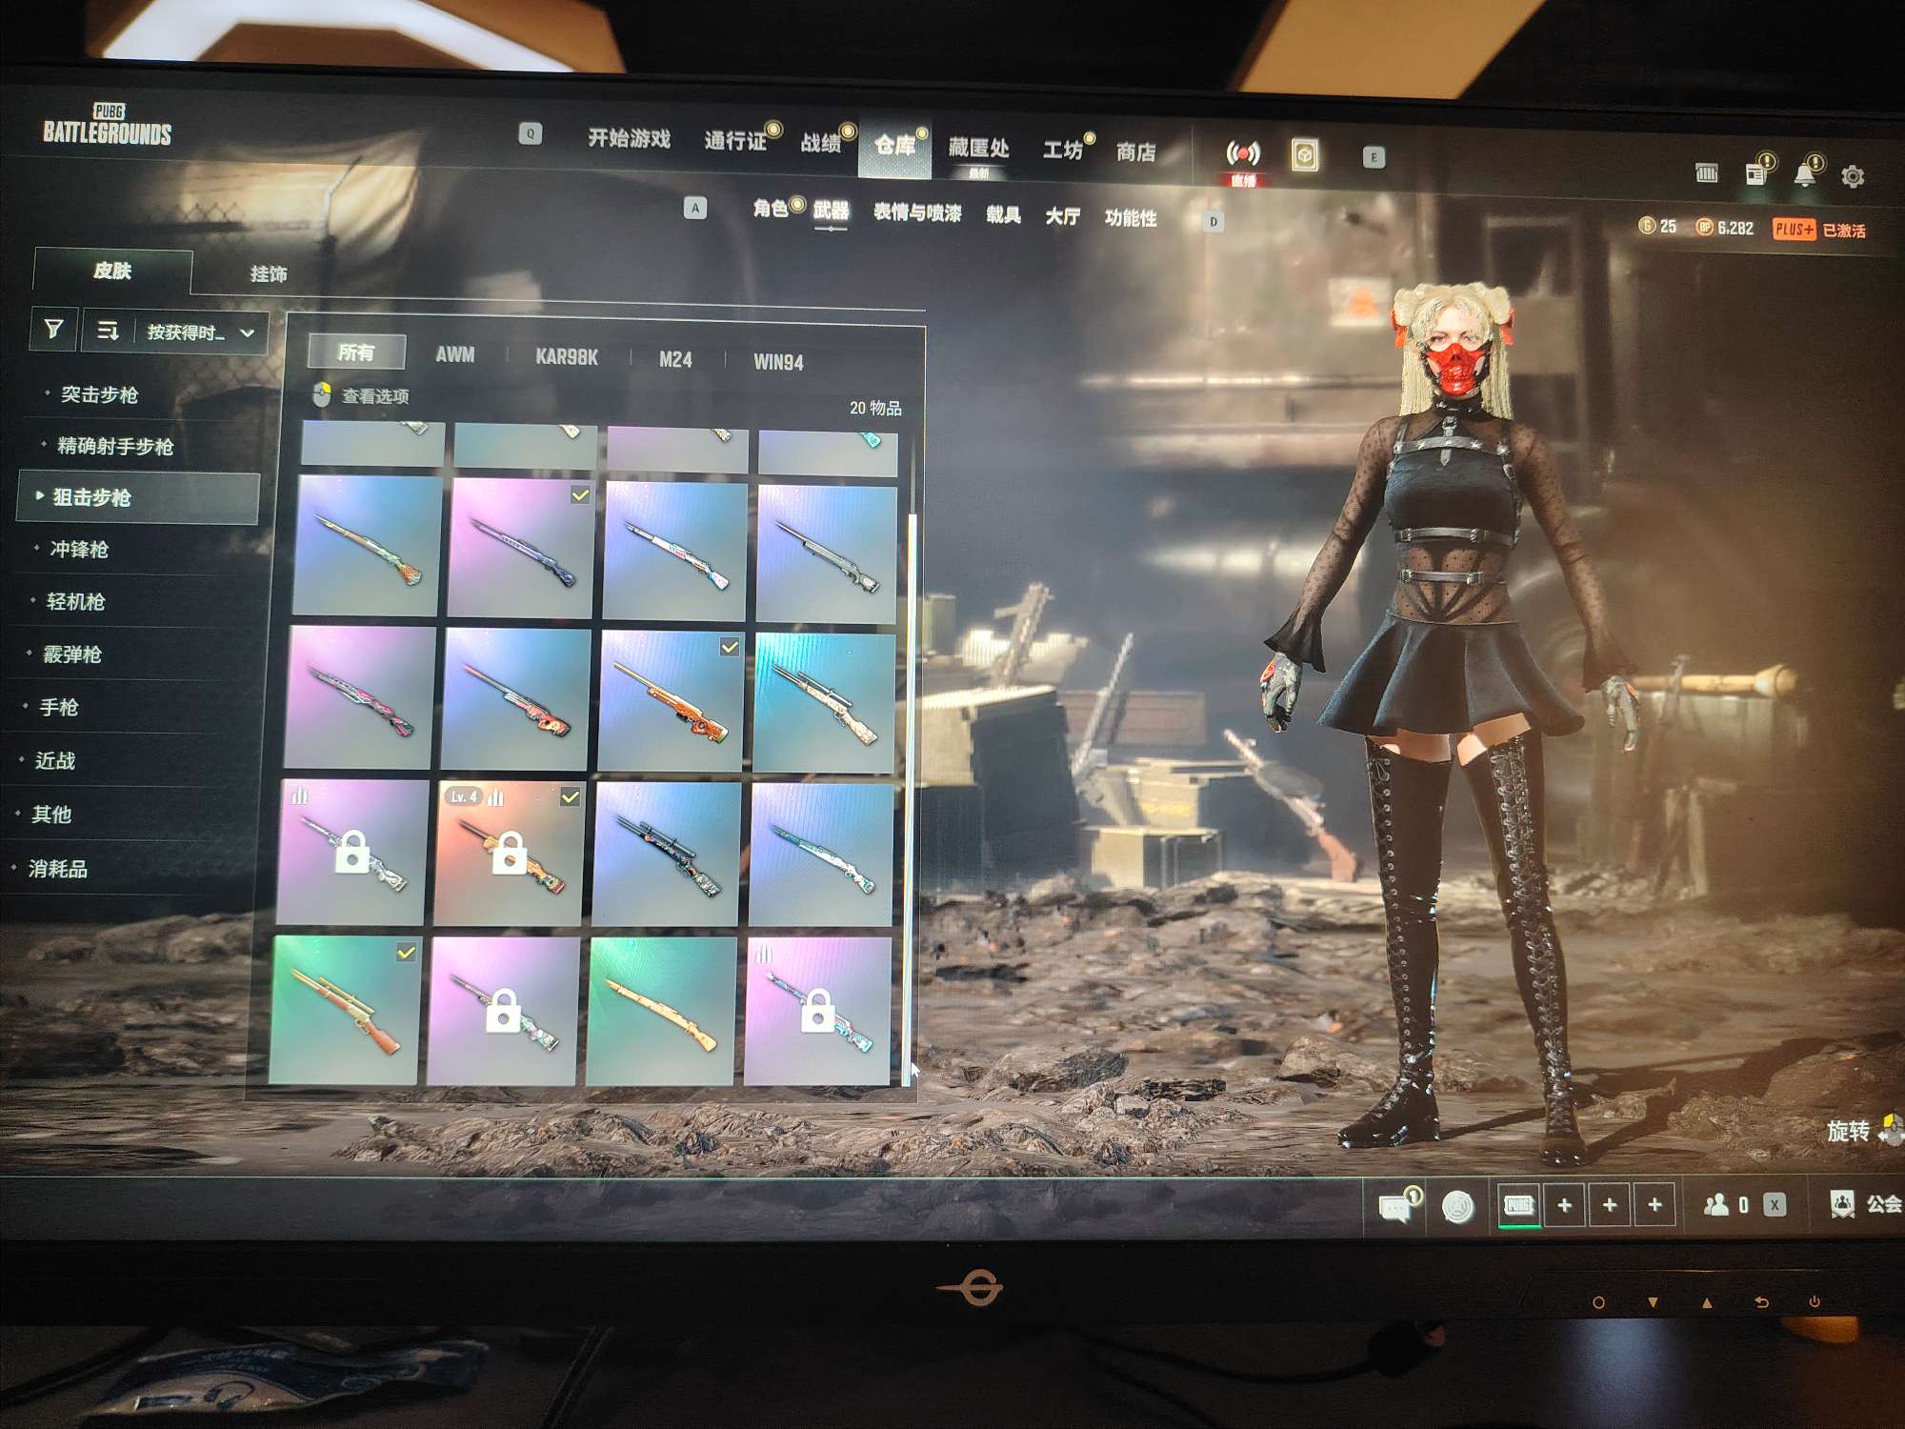Toggle checkmark on the dark purple rifle skin
The height and width of the screenshot is (1429, 1905).
(x=580, y=495)
